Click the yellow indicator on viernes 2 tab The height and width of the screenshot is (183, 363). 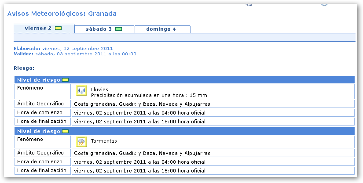tap(58, 29)
